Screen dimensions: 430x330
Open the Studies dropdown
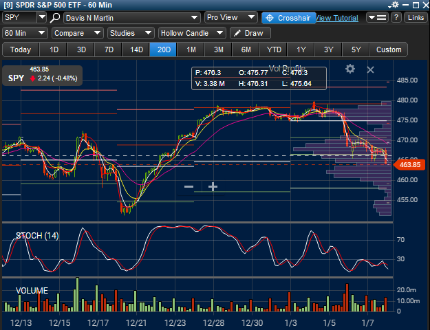131,33
